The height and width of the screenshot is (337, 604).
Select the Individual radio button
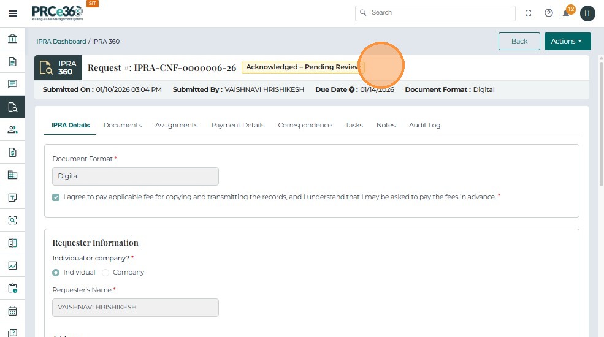[x=56, y=273]
